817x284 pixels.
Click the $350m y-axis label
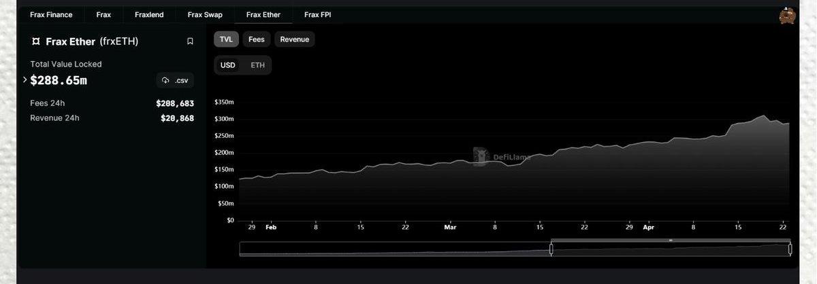point(224,102)
